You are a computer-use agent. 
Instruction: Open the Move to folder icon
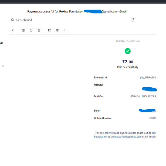pos(57,30)
